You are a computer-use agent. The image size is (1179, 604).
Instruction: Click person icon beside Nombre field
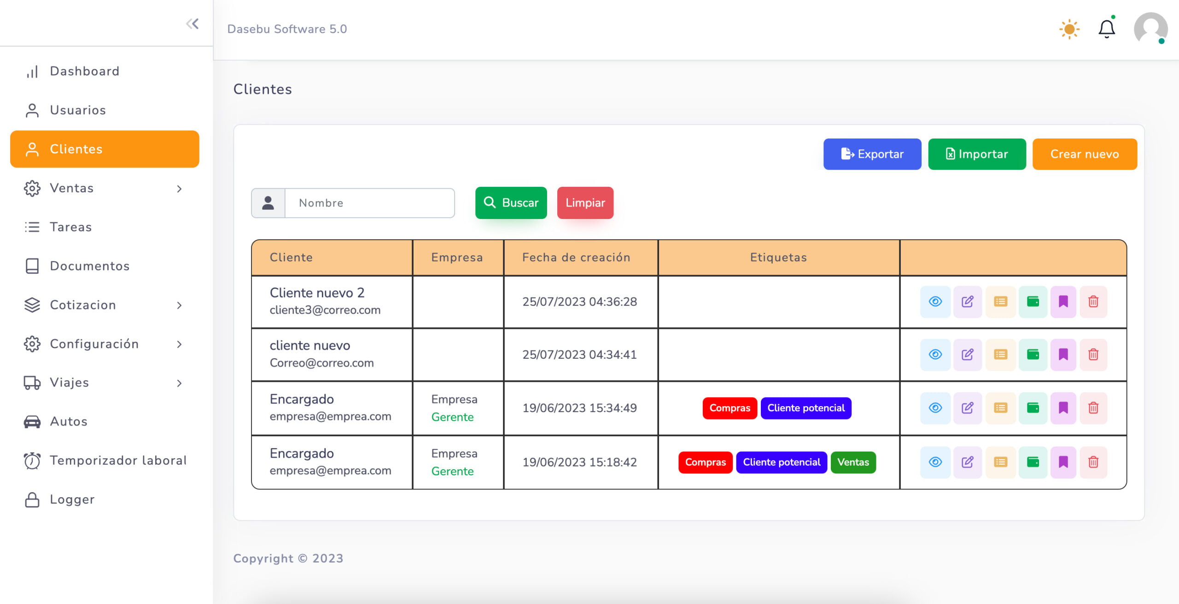tap(268, 203)
